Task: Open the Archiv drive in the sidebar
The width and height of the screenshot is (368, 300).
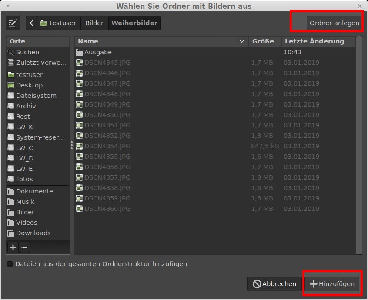Action: click(38, 106)
